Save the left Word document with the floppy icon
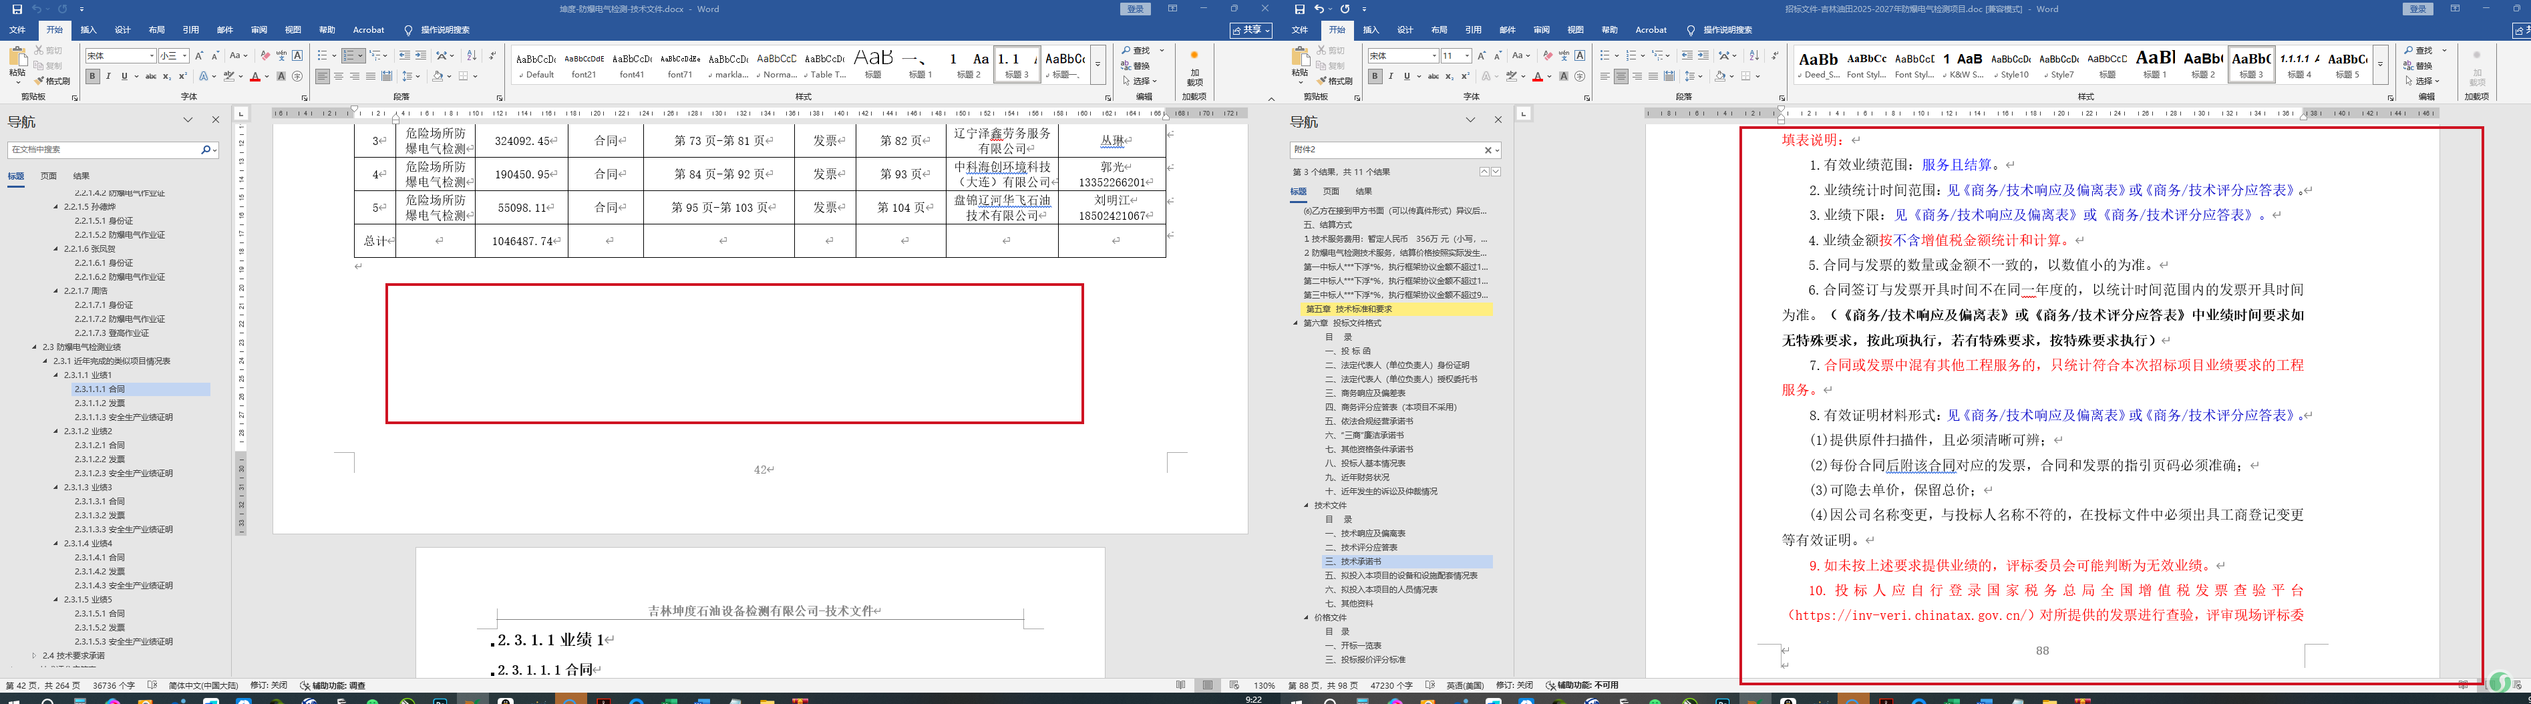Screen dimensions: 2531x704 17,9
